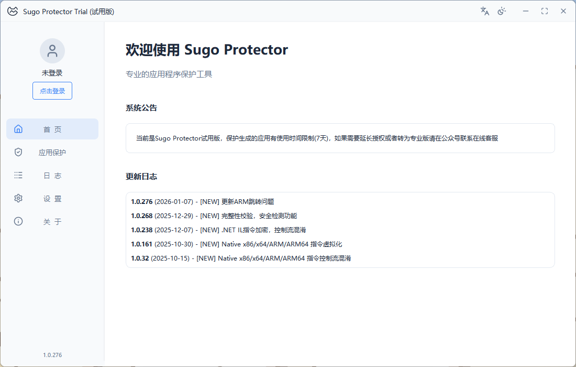Click the trial version announcement text box

coord(340,138)
